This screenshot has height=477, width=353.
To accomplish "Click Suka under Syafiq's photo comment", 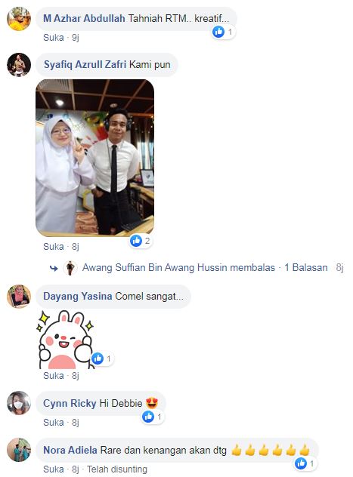I will pyautogui.click(x=54, y=246).
